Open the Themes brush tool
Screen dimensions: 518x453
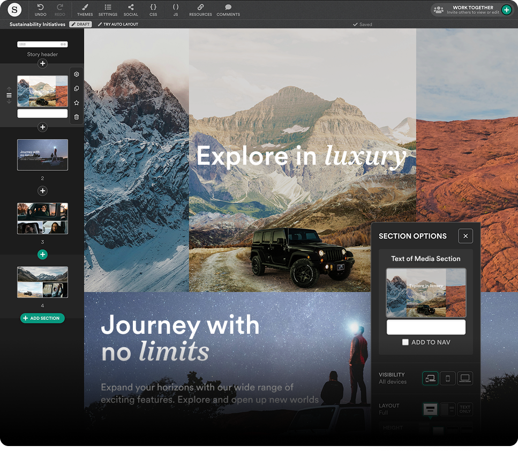click(x=85, y=7)
